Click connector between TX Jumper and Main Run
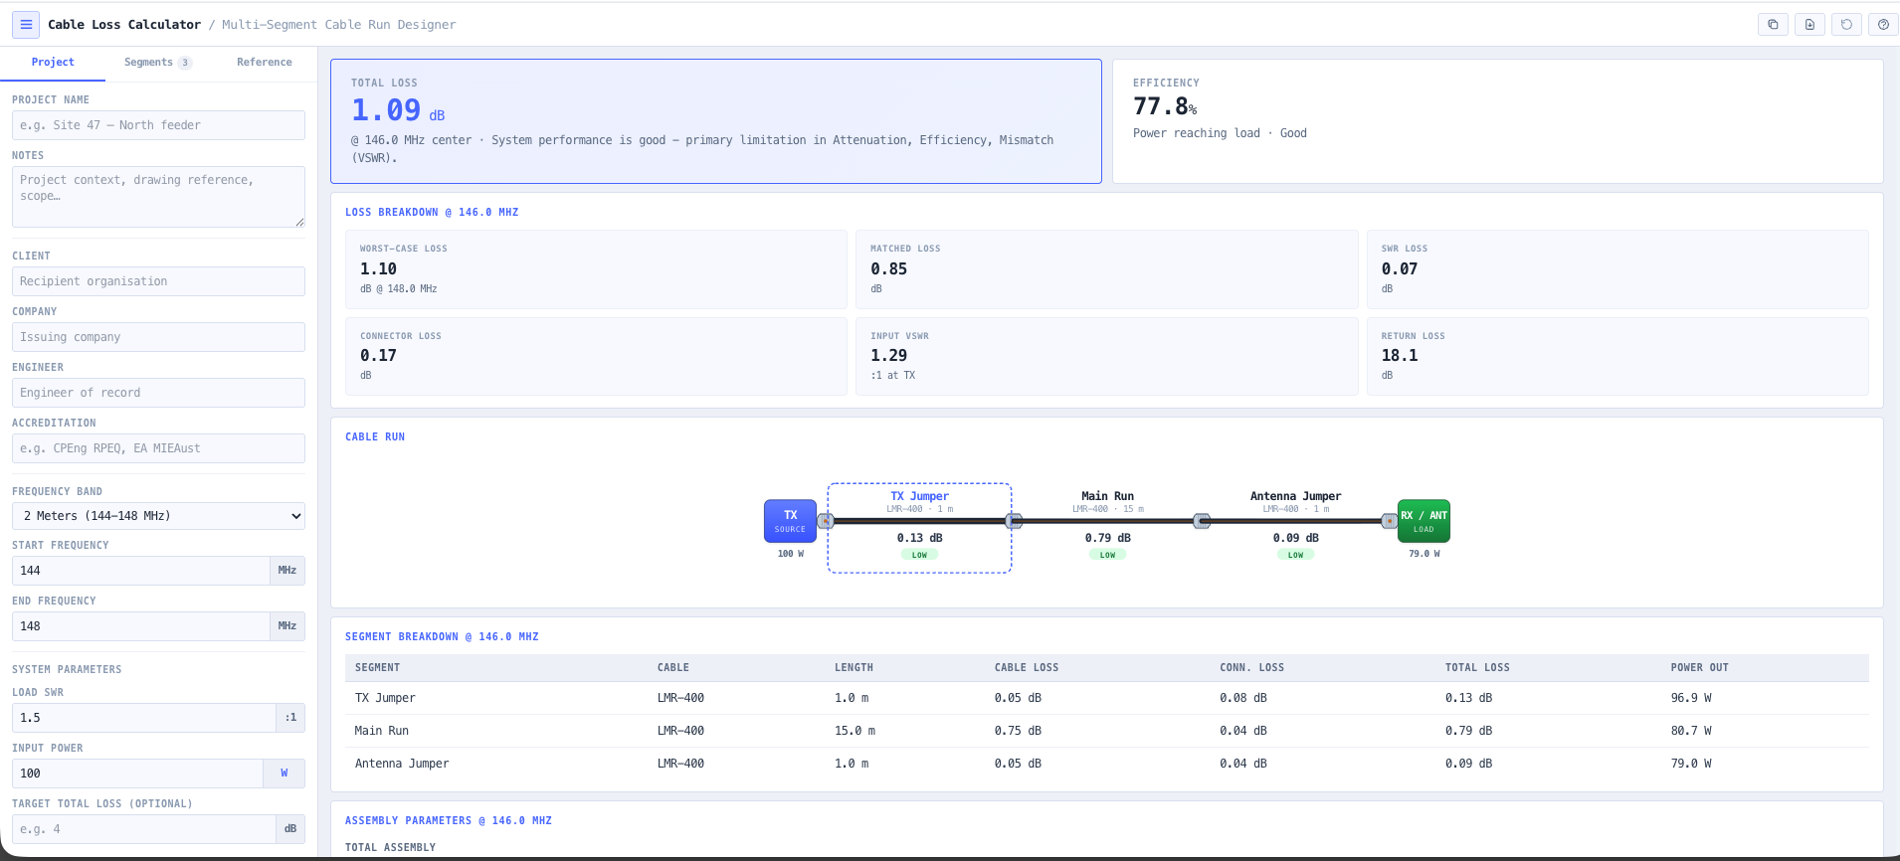The image size is (1900, 861). (1014, 521)
